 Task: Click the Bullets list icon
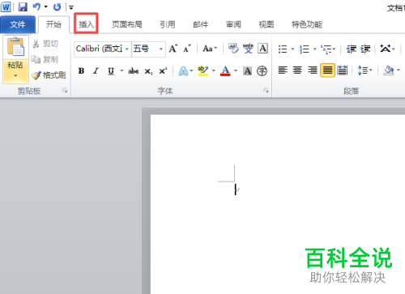pos(283,49)
